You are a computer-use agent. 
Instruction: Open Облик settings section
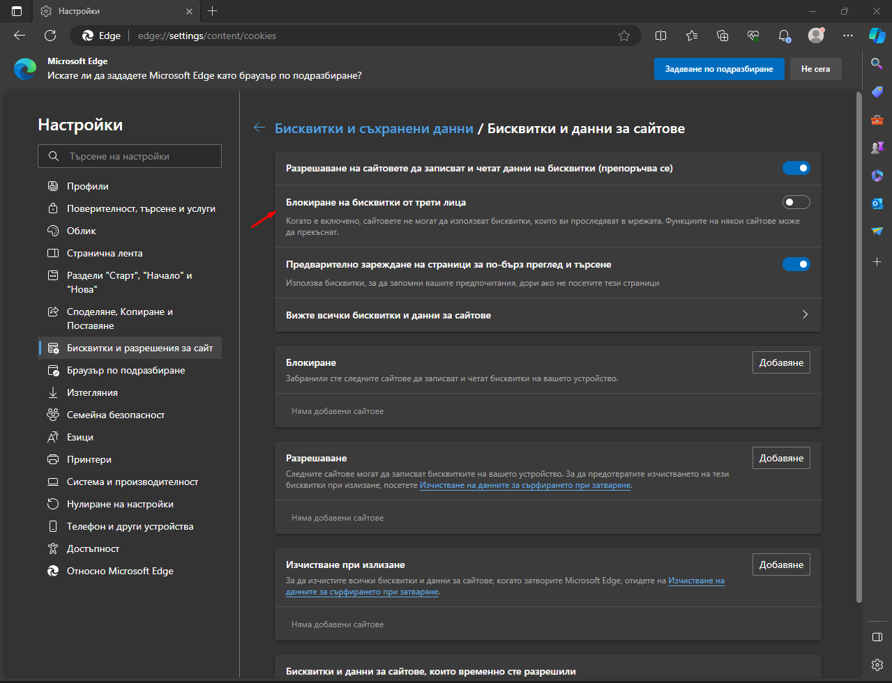click(x=130, y=231)
